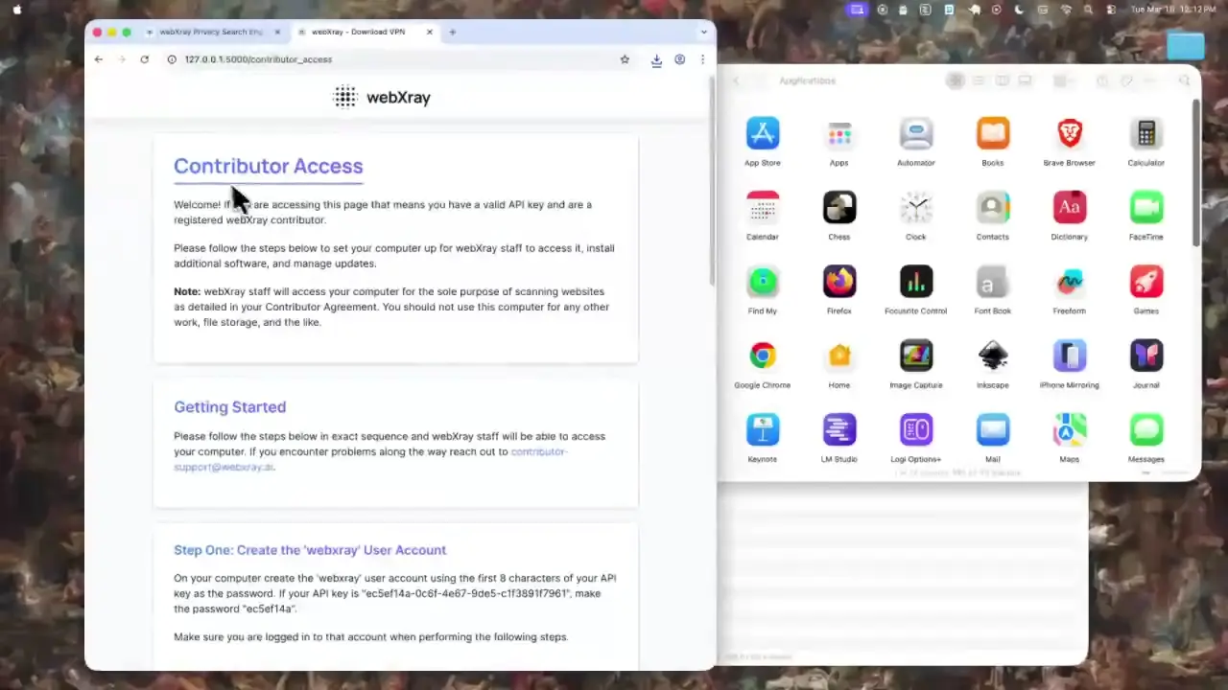Viewport: 1228px width, 690px height.
Task: Expand the browser tab search dropdown
Action: 703,32
